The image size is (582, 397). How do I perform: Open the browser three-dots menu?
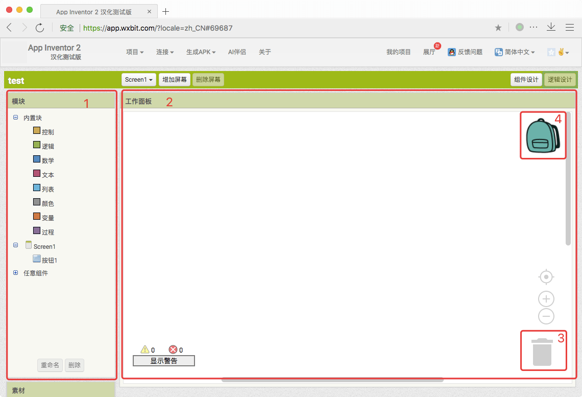533,27
